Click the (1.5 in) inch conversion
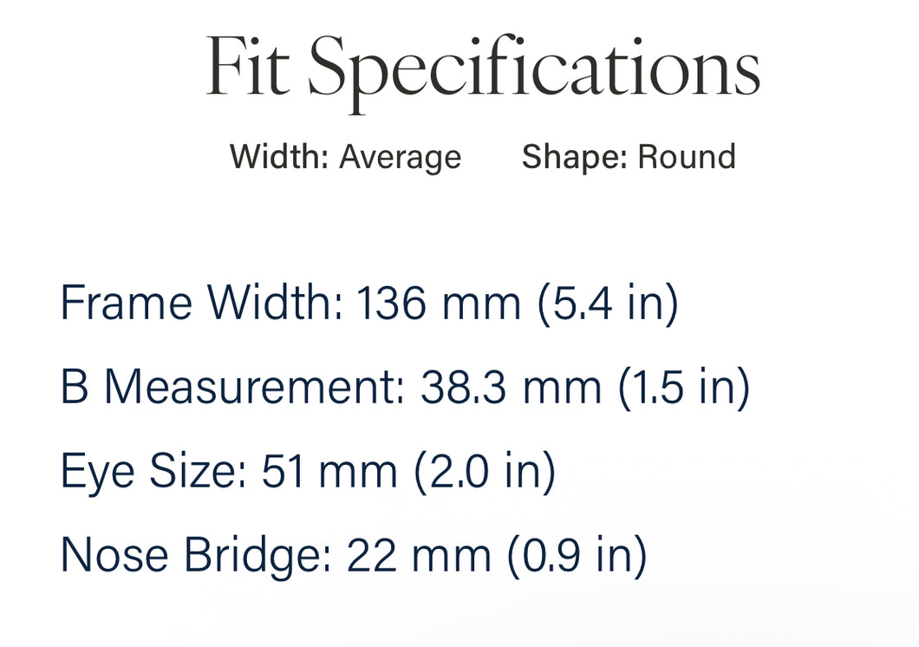Screen dimensions: 919x647 (x=685, y=388)
